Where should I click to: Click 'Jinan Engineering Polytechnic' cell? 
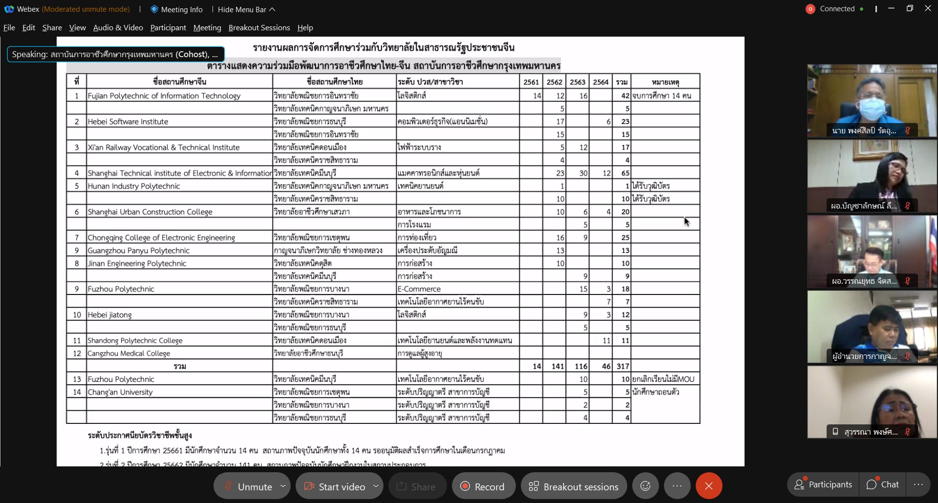(179, 263)
